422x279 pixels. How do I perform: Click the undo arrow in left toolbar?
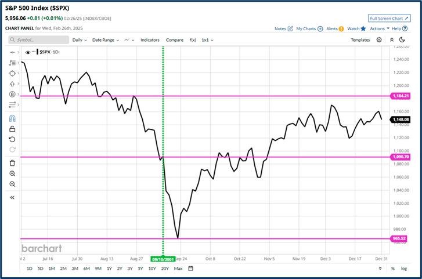tap(12, 139)
